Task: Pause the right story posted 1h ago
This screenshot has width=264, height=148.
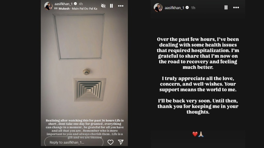Action: click(x=226, y=7)
